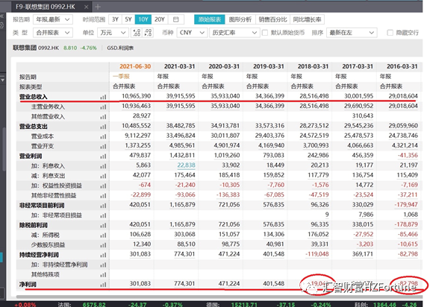This screenshot has height=307, width=430.
Task: Switch to 销售百分比 view tab
Action: click(x=272, y=19)
